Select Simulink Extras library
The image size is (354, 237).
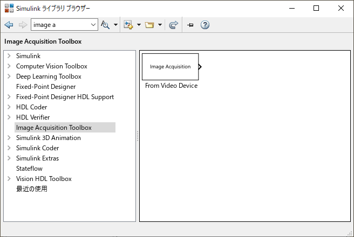click(x=37, y=158)
